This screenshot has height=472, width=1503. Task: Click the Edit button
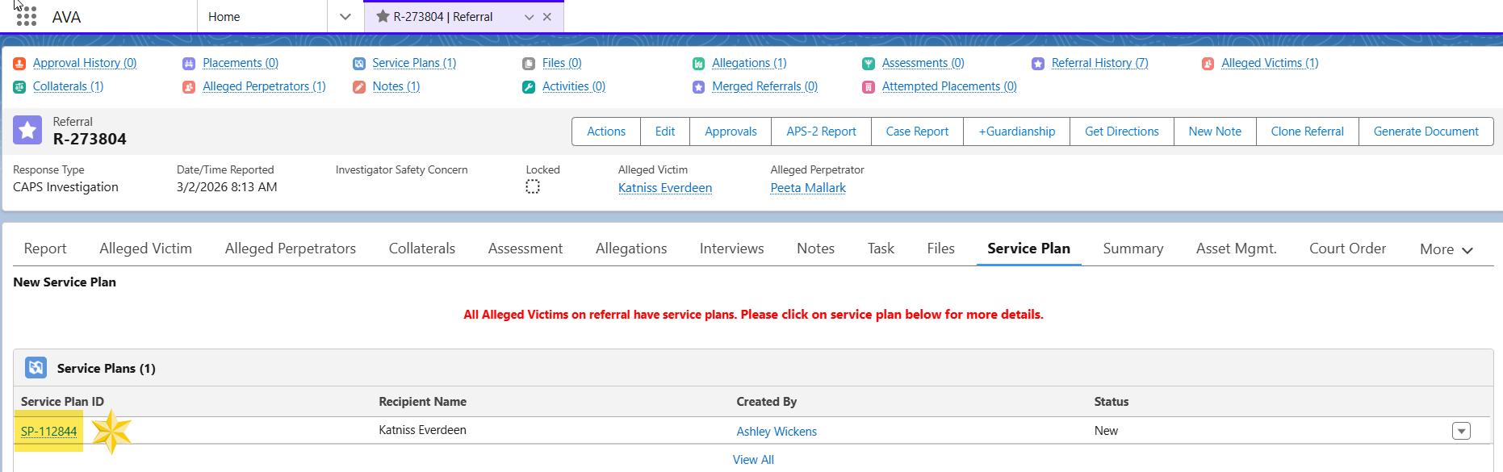(665, 132)
